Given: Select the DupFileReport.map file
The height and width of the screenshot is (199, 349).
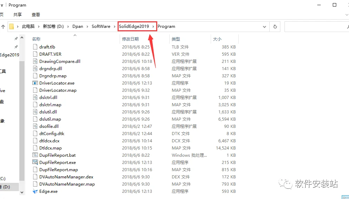Looking at the screenshot, I should 59,170.
